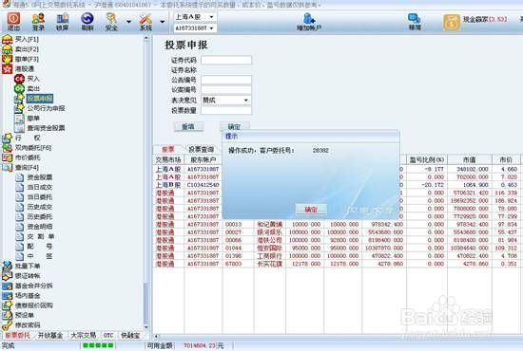The image size is (523, 351).
Task: Click the 系统 system tools icon
Action: pyautogui.click(x=145, y=21)
